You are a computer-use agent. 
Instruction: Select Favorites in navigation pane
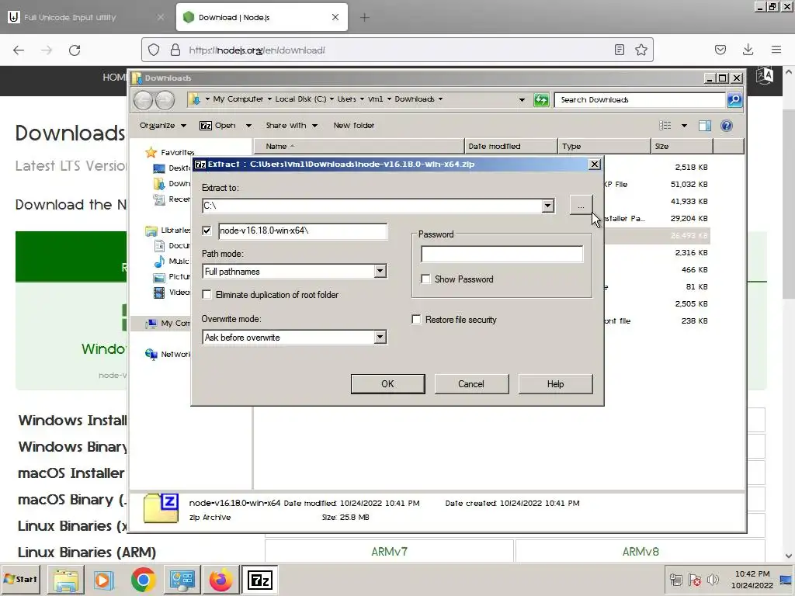(x=170, y=153)
